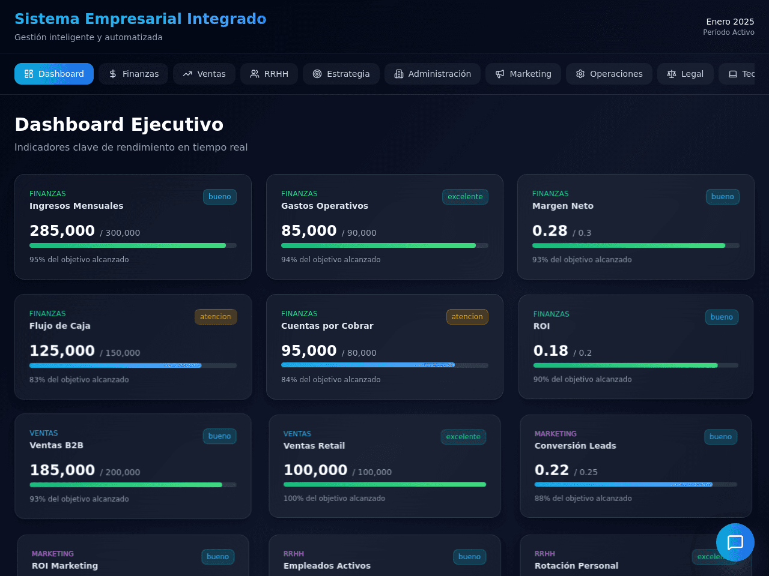
Task: Click the Ingresos Mensuales progress bar
Action: [133, 245]
